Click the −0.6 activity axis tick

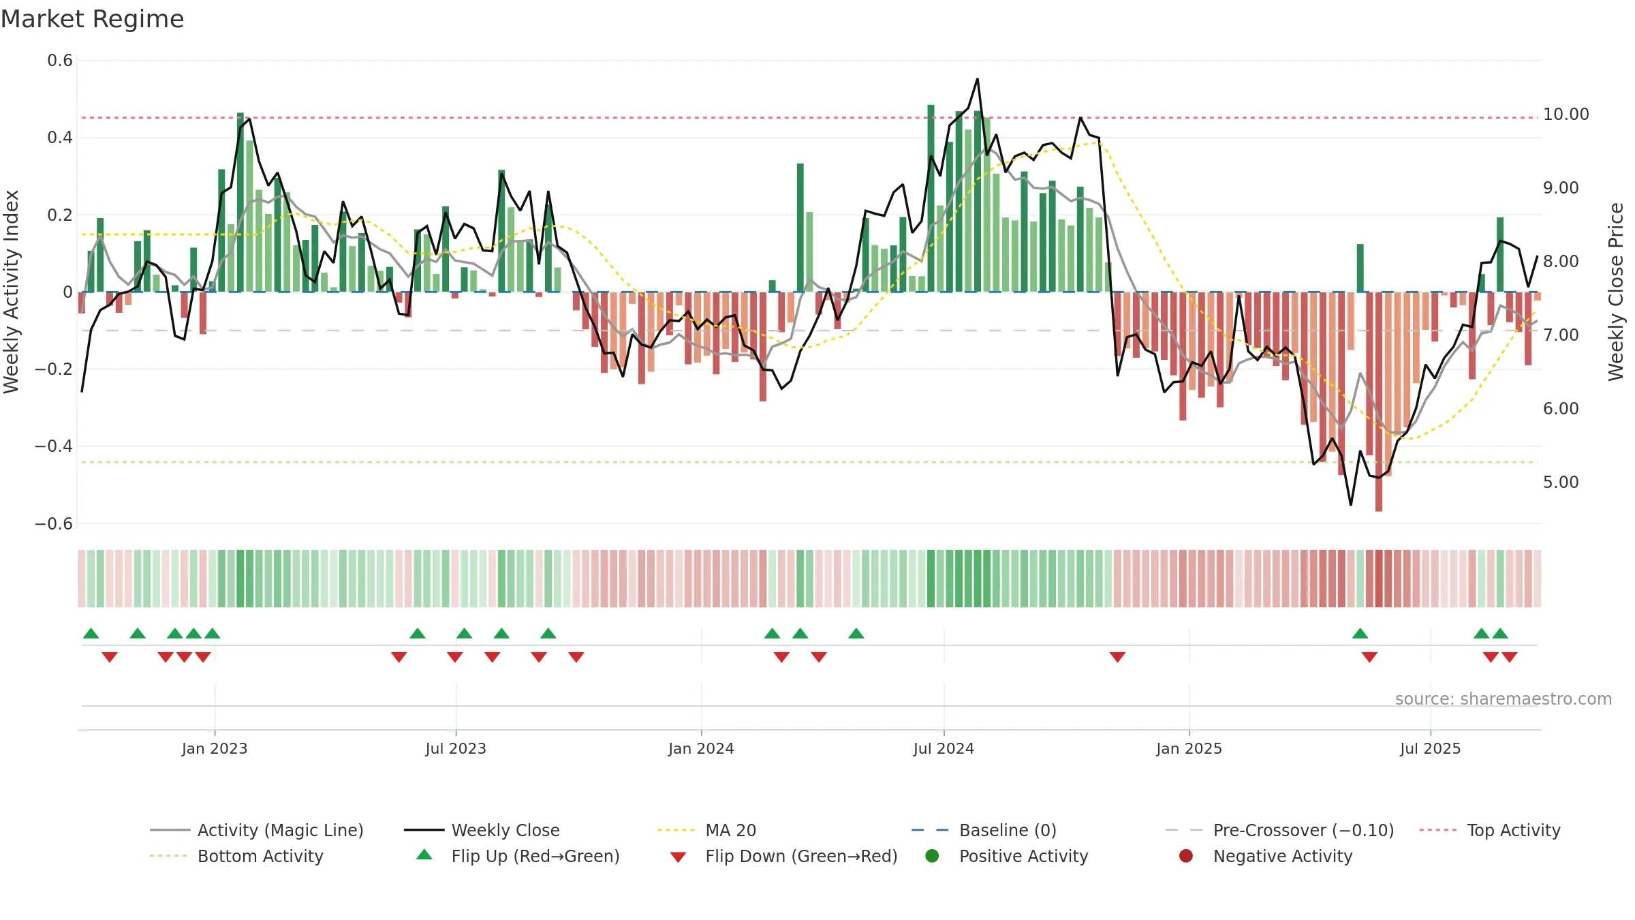tap(54, 524)
